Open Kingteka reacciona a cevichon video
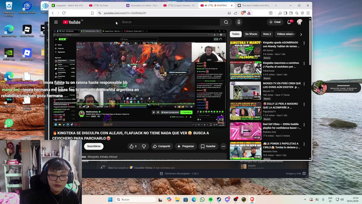 tap(245, 70)
